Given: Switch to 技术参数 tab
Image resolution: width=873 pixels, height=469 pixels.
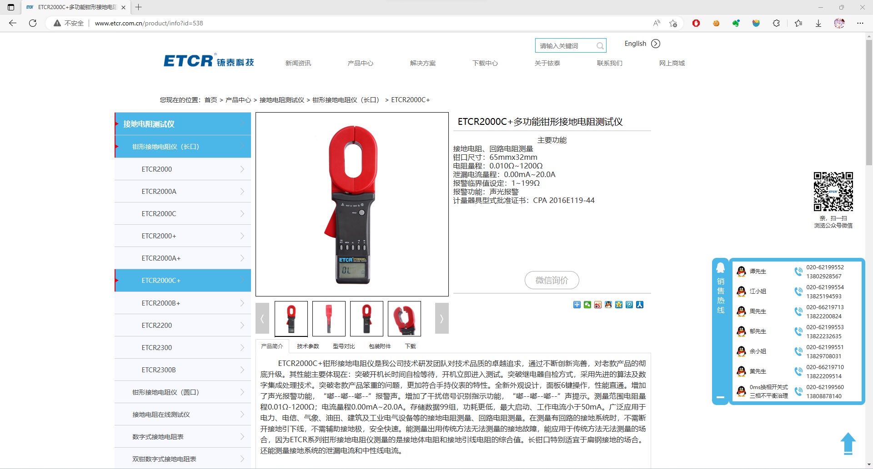Looking at the screenshot, I should 308,346.
